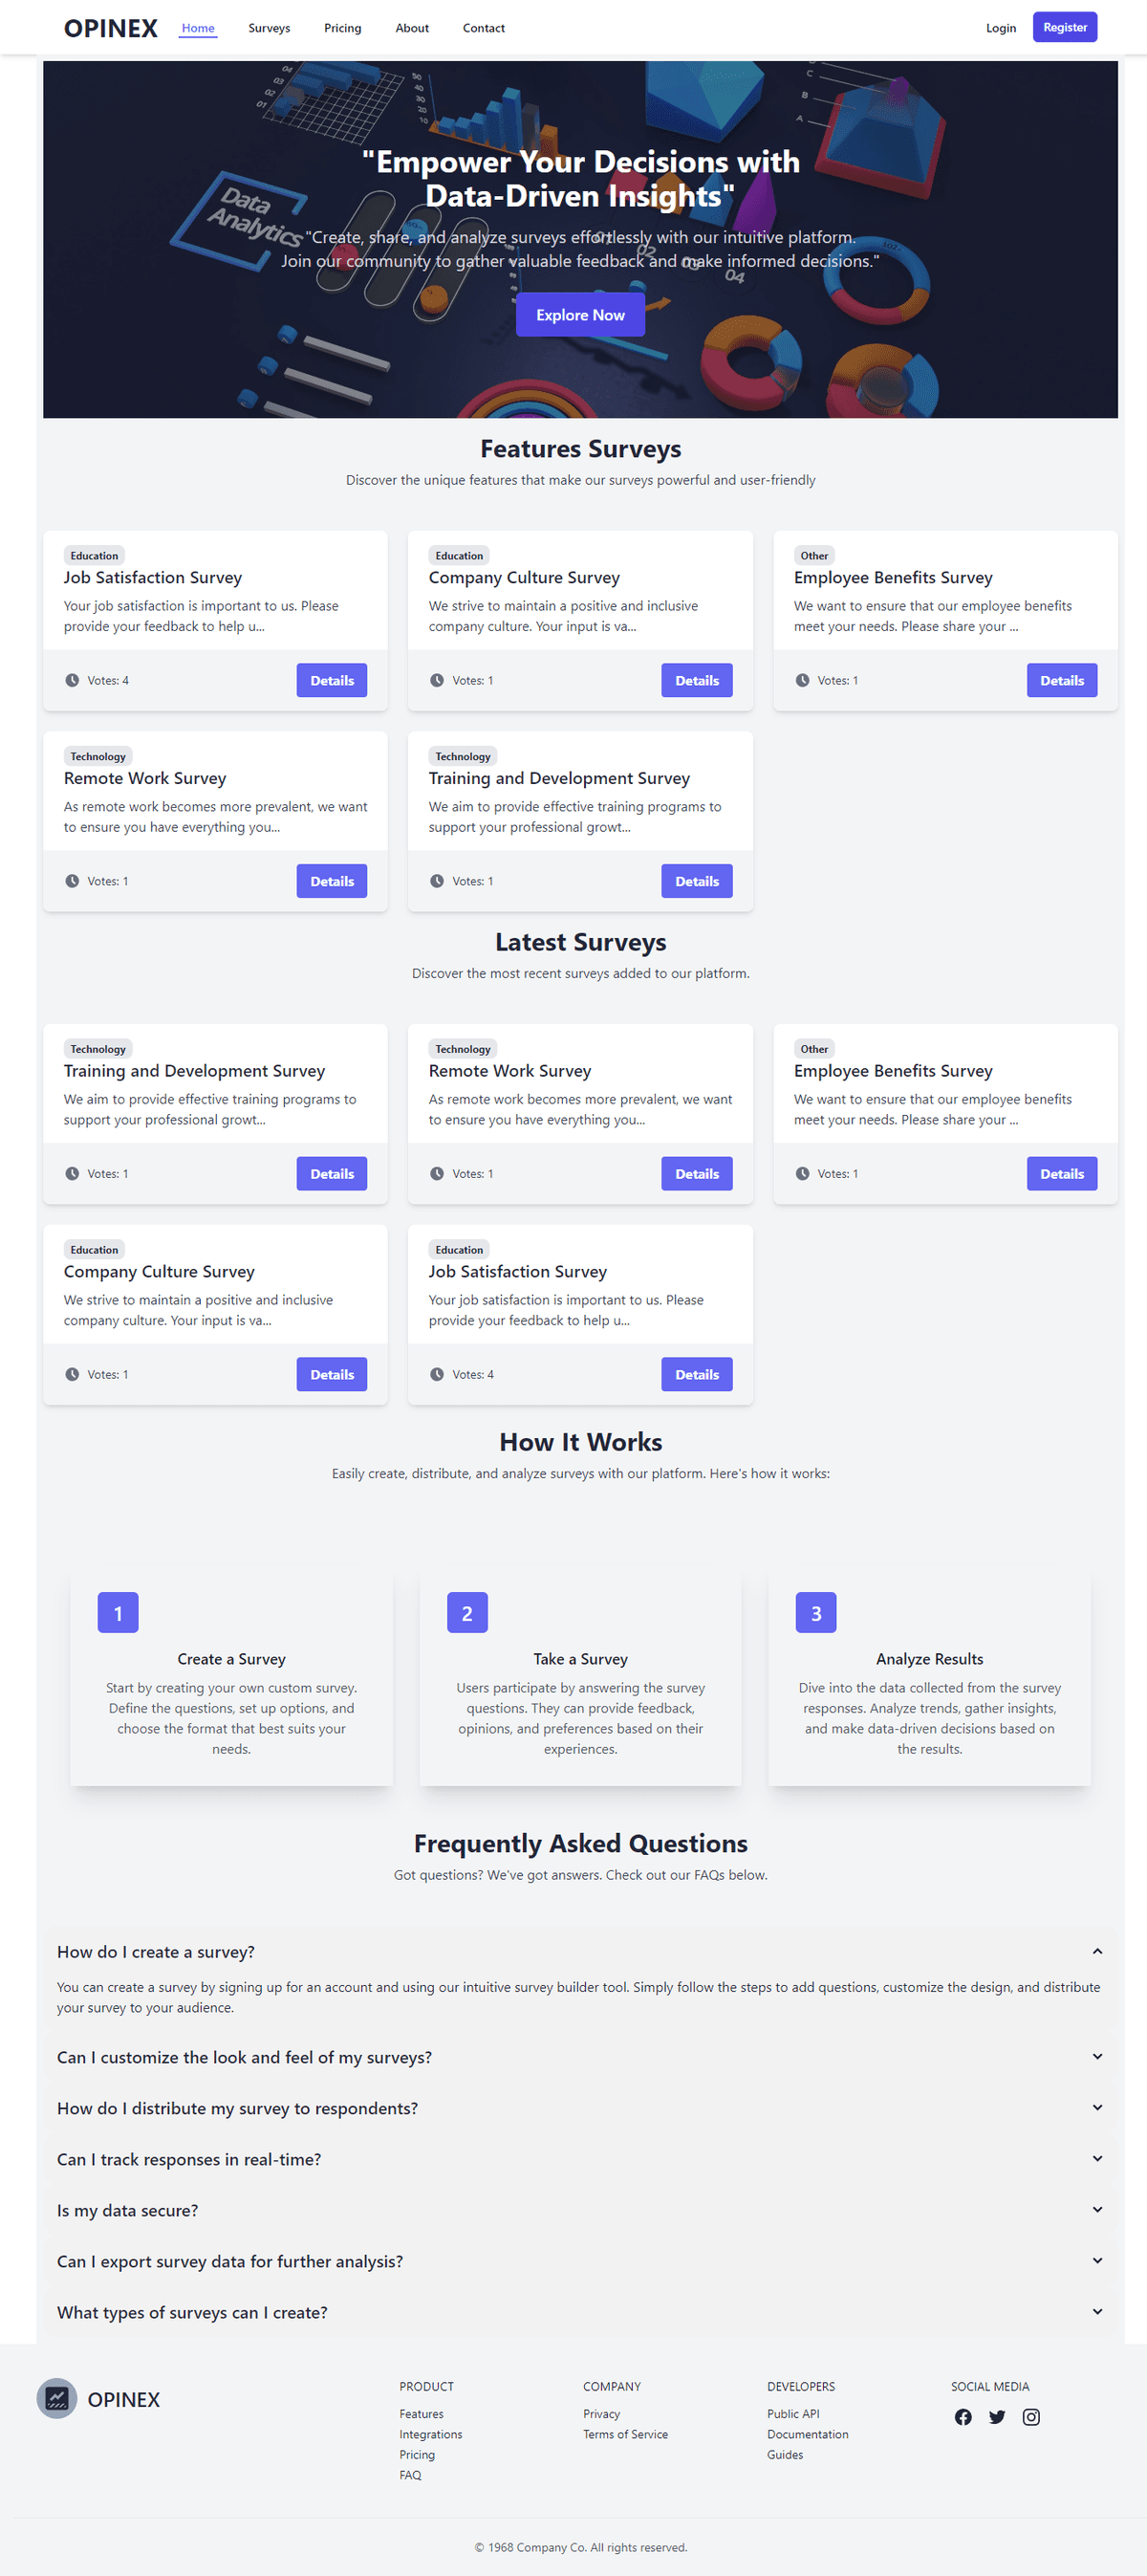The height and width of the screenshot is (2576, 1147).
Task: Go to the Pricing page in navbar
Action: (342, 28)
